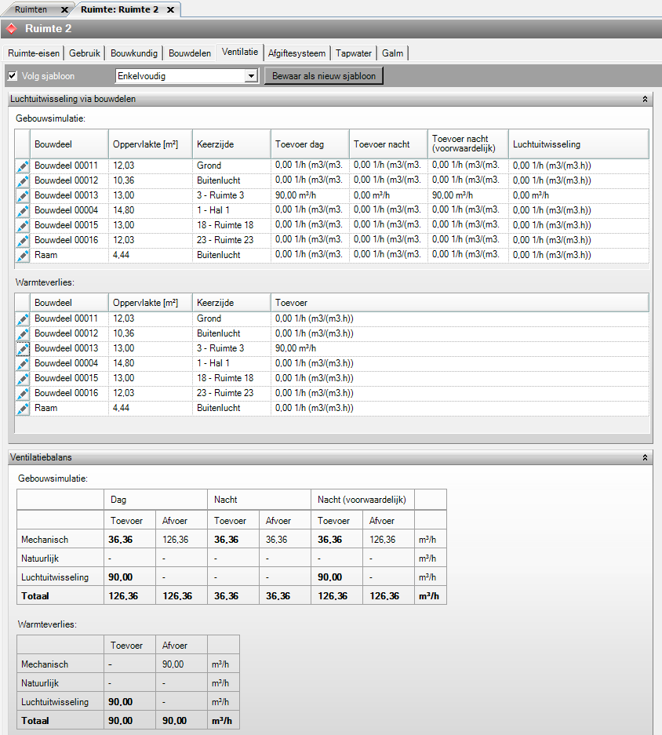Uncheck the Volg sjabloon checkbox
This screenshot has height=735, width=662.
pos(13,76)
